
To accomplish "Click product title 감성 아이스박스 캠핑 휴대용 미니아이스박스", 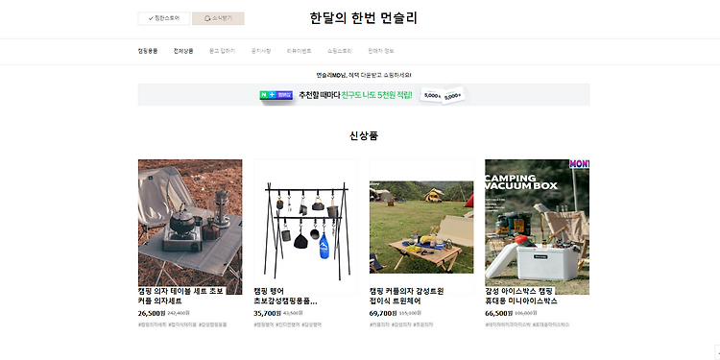I will tap(521, 297).
